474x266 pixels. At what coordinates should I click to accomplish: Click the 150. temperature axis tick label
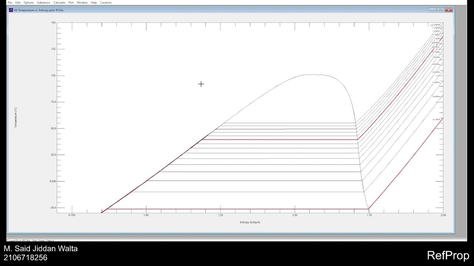coord(53,23)
